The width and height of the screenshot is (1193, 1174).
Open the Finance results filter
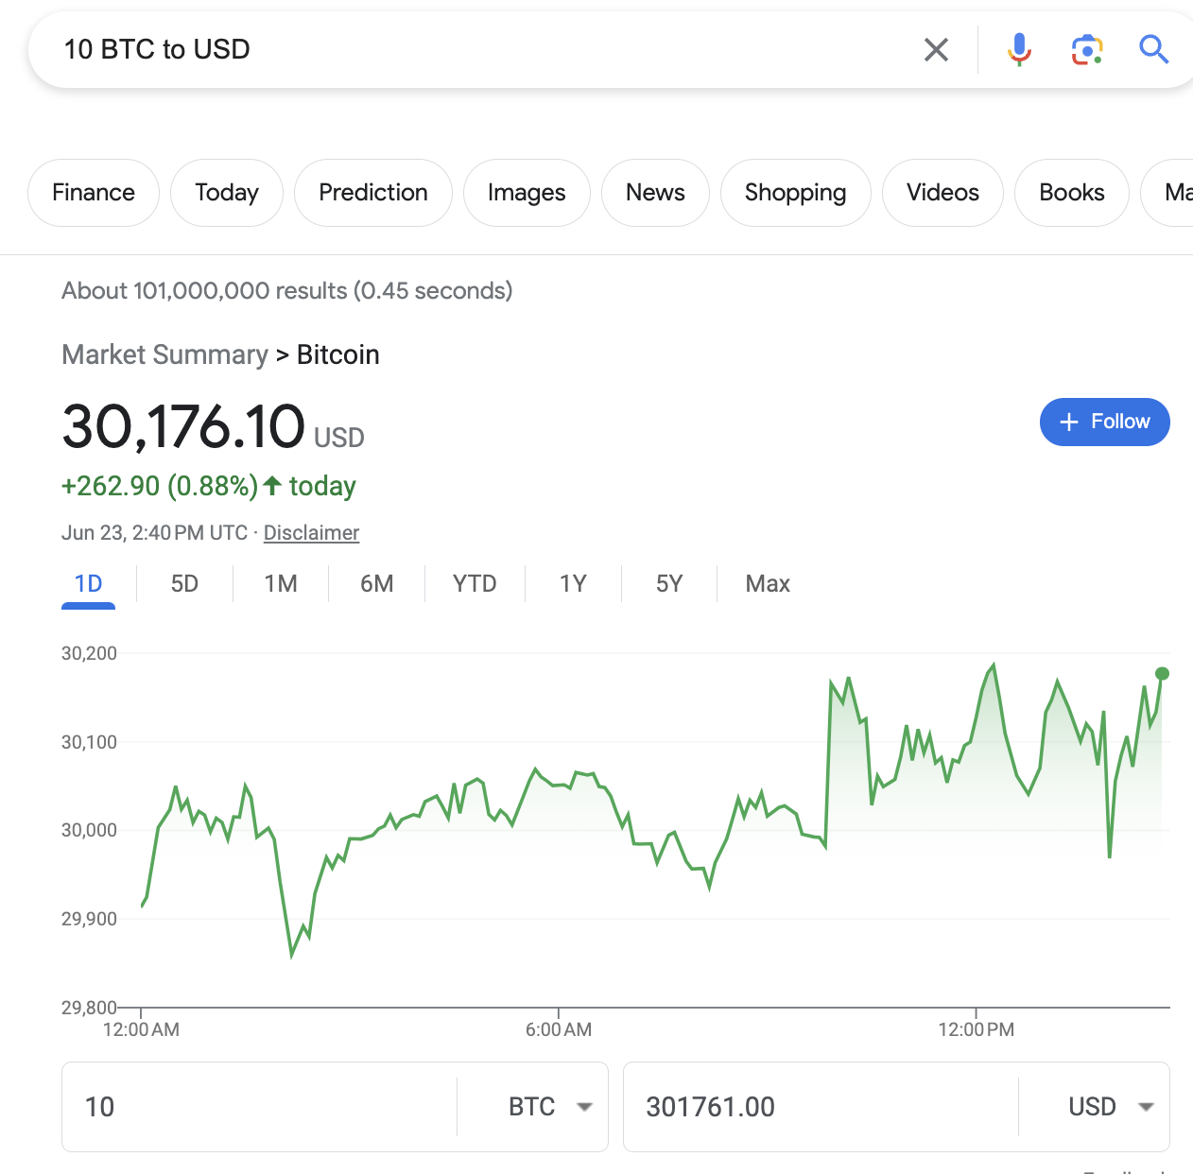[93, 192]
